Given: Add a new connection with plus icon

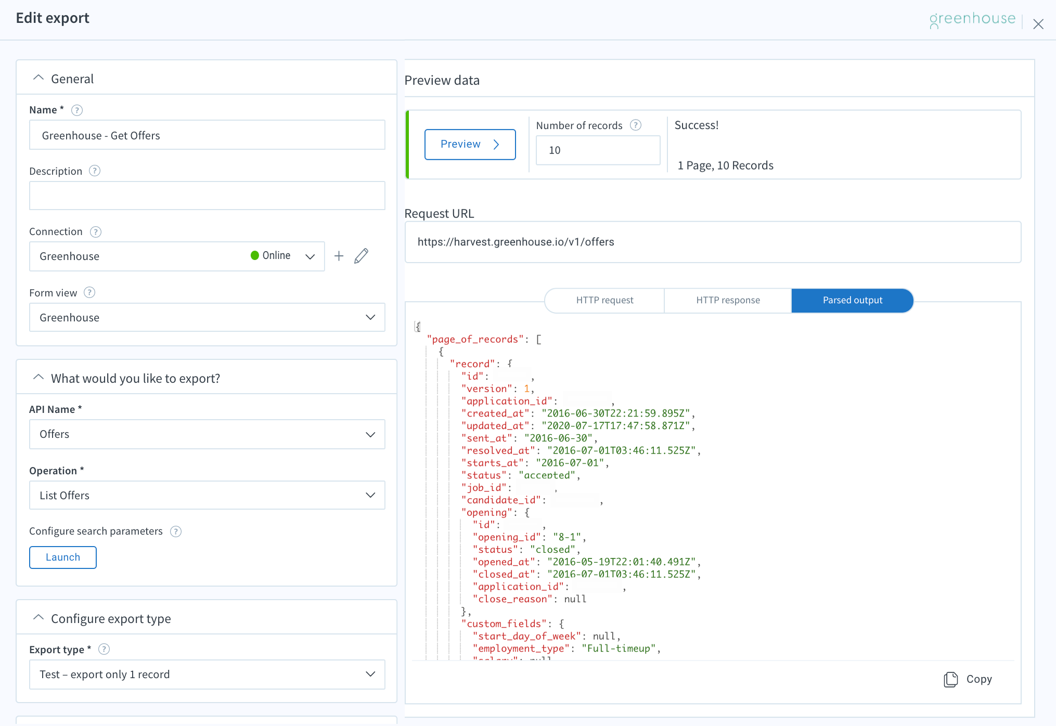Looking at the screenshot, I should [x=339, y=256].
